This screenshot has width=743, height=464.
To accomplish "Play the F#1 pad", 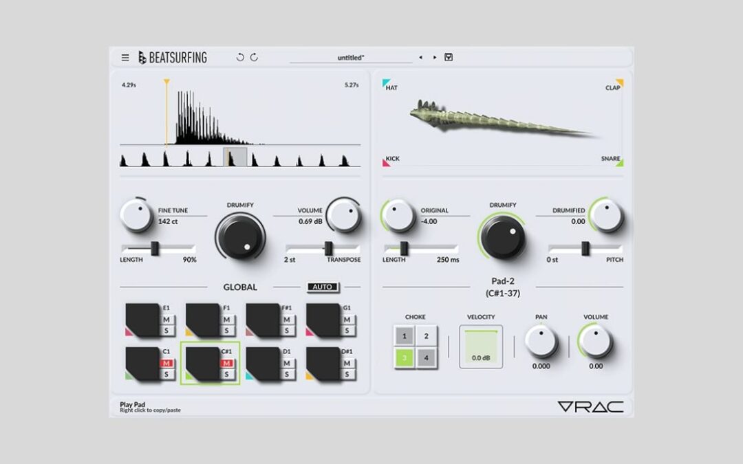I will pyautogui.click(x=263, y=320).
